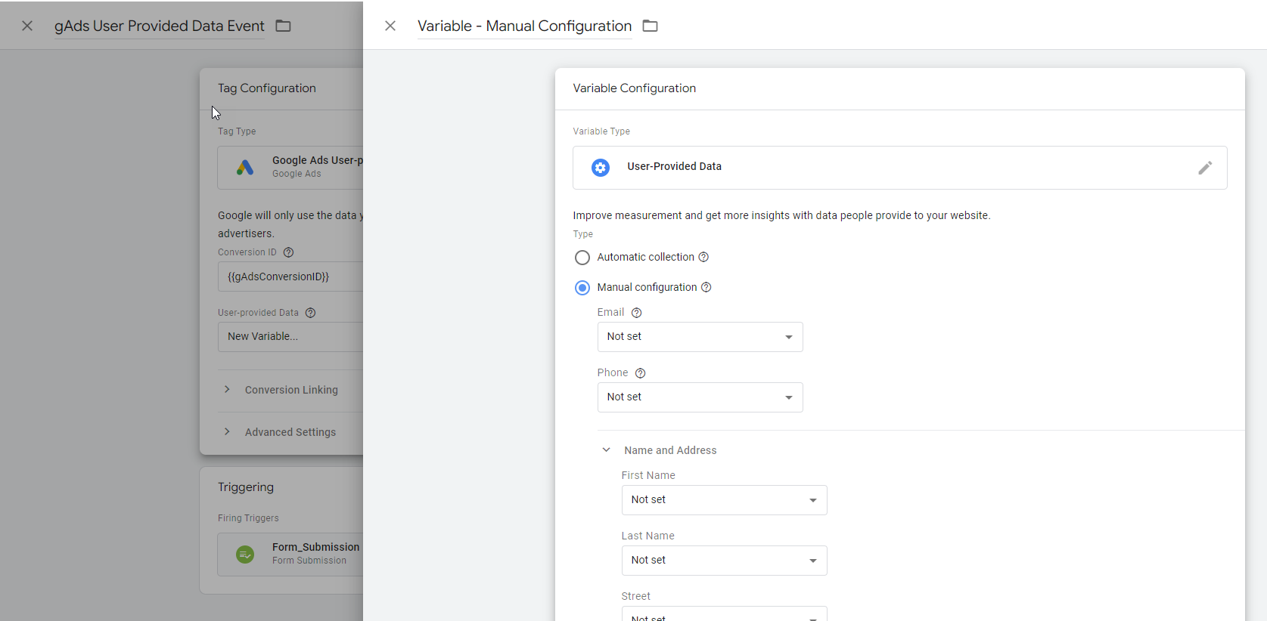The width and height of the screenshot is (1267, 621).
Task: Click the Google Ads User-provided tag type
Action: [290, 167]
